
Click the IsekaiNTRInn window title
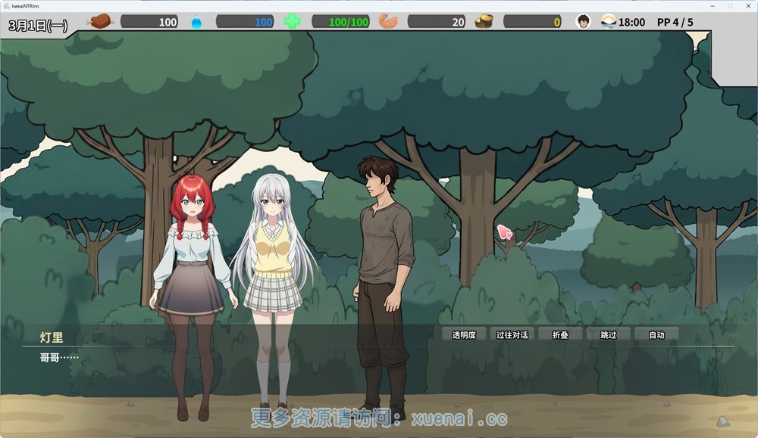[x=25, y=6]
